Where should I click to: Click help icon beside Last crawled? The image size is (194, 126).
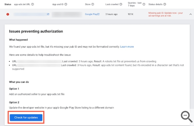pos(121,4)
